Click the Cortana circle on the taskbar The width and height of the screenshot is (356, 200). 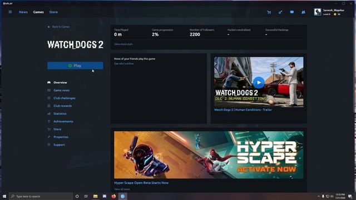click(77, 196)
